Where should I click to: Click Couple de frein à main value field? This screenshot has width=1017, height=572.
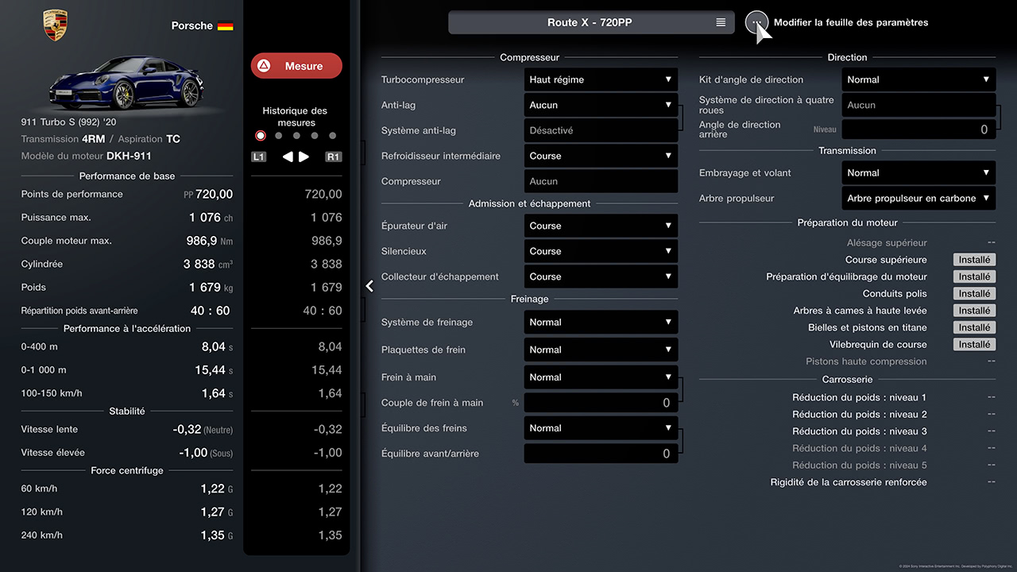coord(601,403)
